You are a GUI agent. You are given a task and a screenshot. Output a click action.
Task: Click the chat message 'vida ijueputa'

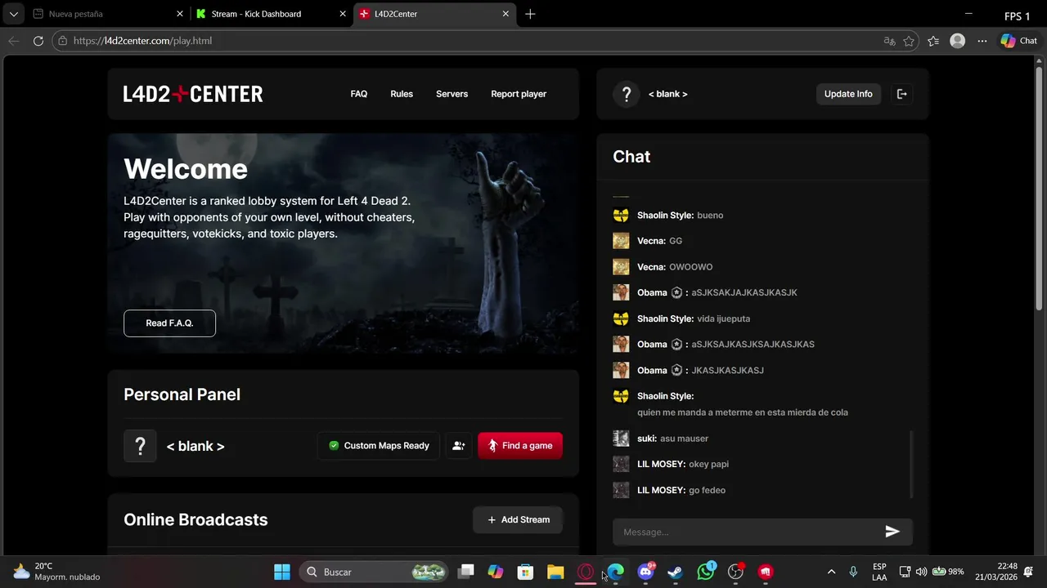point(723,318)
